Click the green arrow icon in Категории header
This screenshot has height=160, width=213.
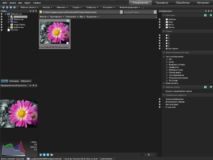point(210,15)
